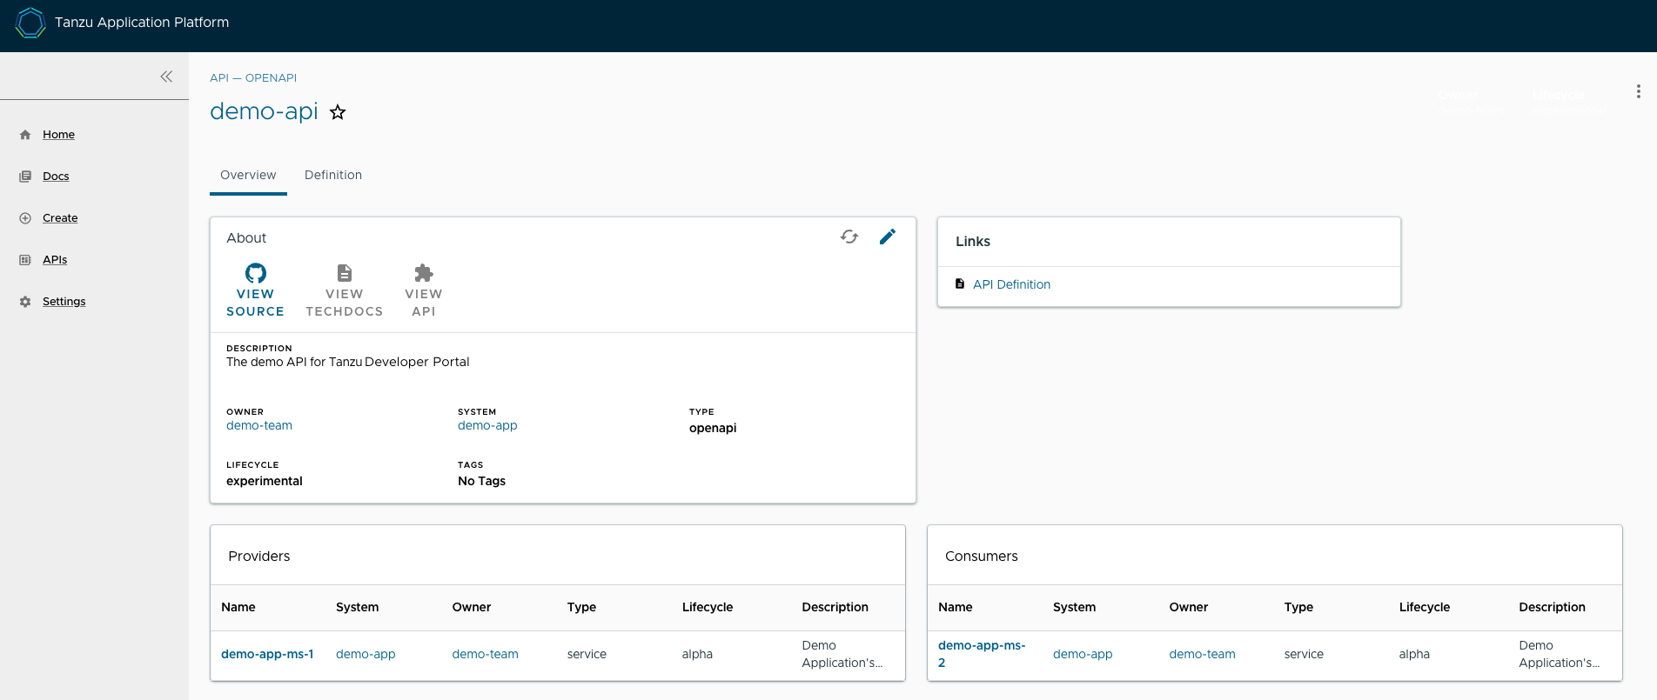Go to APIs page
The width and height of the screenshot is (1657, 700).
tap(55, 260)
